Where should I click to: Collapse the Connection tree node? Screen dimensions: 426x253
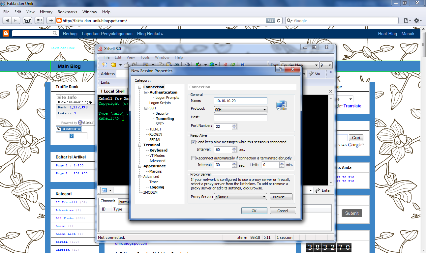[x=140, y=87]
